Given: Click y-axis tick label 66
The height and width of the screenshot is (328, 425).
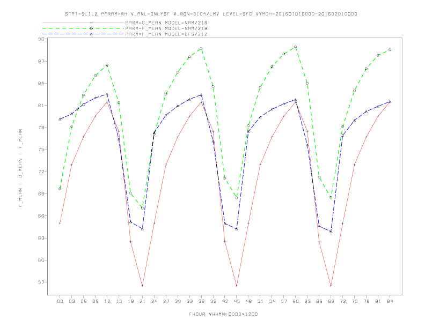Looking at the screenshot, I should point(41,215).
